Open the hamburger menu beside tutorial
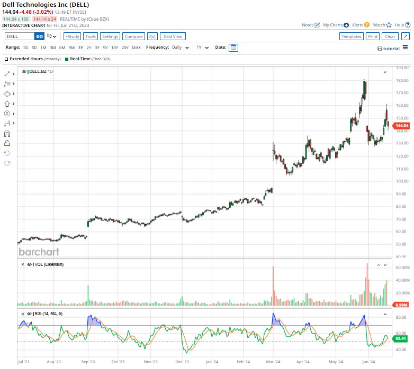 406,48
